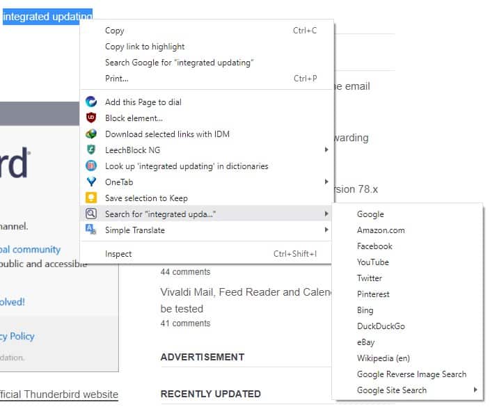Screen dimensions: 490x407
Task: Click the LeechBlock NG shield icon
Action: point(91,150)
